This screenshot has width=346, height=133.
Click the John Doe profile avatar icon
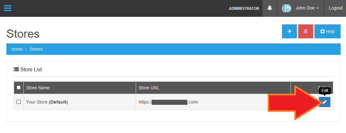coord(286,8)
